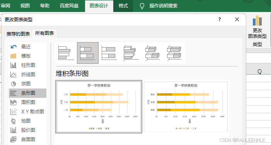Choose the stacked bar chart subtype icon
The height and width of the screenshot is (145, 271).
pyautogui.click(x=88, y=53)
